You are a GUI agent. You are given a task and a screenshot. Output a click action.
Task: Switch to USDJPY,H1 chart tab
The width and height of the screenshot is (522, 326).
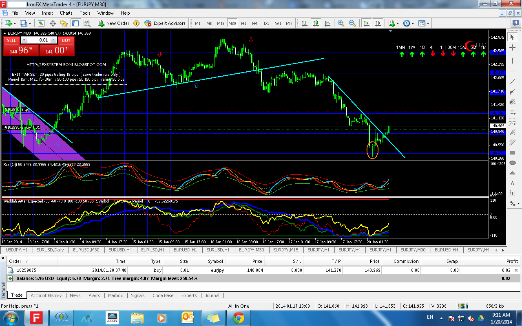click(17, 250)
